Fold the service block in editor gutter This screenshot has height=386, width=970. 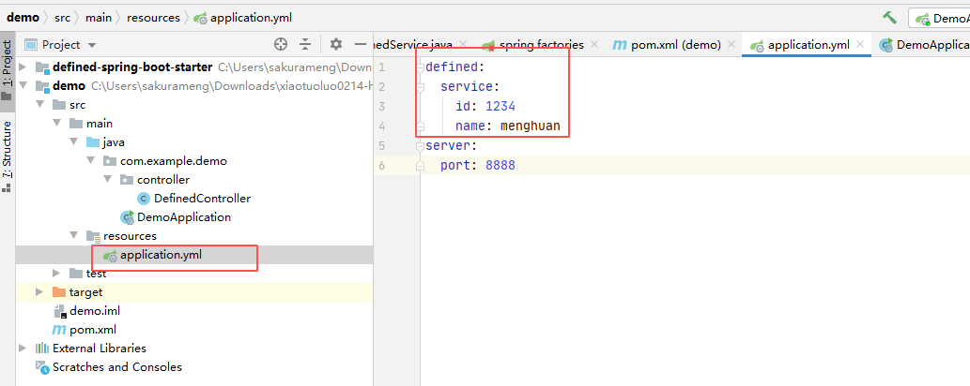click(421, 86)
